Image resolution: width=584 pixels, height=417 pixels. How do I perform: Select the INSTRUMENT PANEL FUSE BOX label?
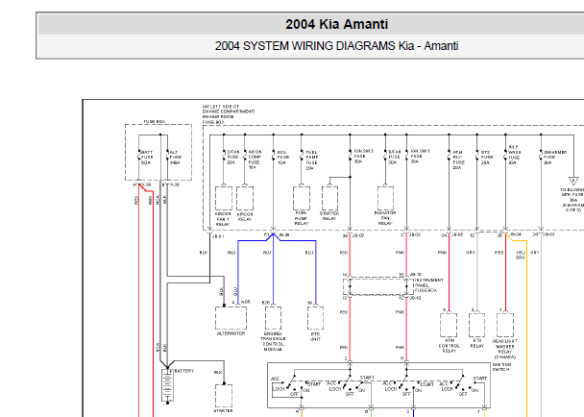(429, 285)
